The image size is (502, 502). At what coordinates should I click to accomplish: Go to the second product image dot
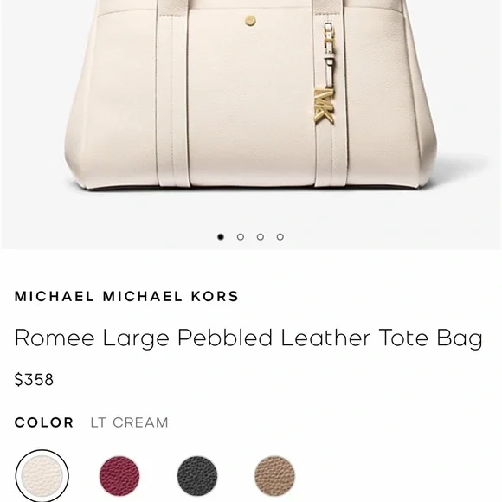241,236
